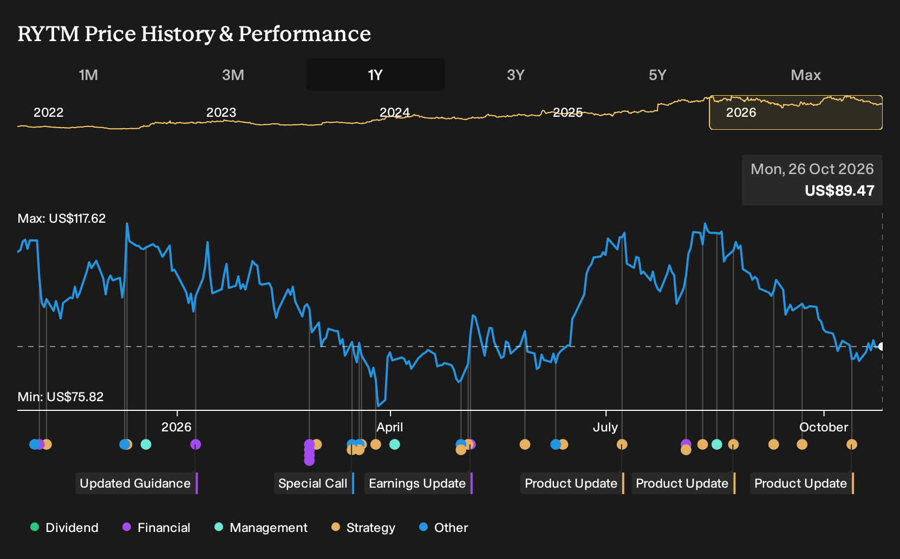Toggle the Dividend legend filter
The width and height of the screenshot is (900, 559).
[x=64, y=527]
